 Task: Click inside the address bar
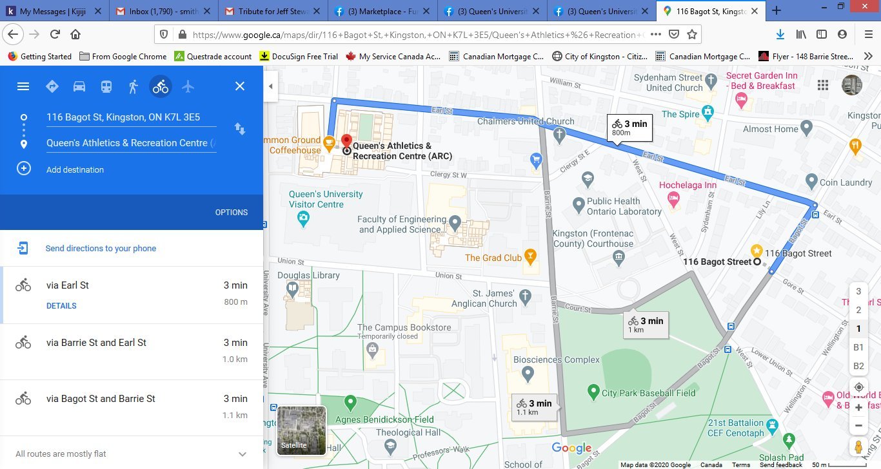click(387, 33)
